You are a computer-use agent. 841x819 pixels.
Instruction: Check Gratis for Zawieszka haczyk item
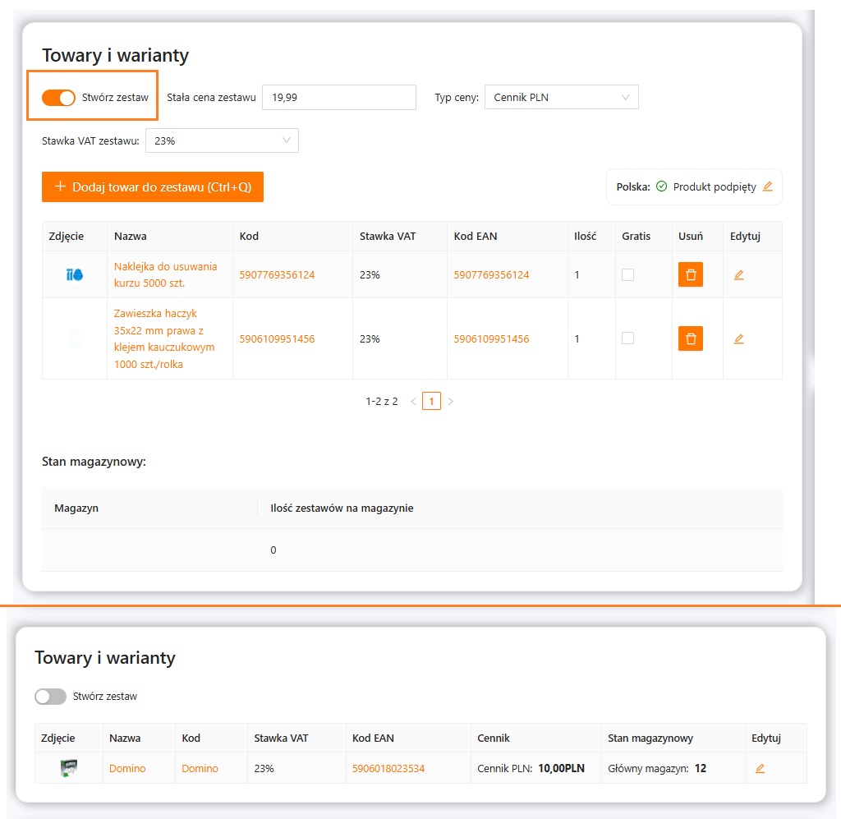coord(627,338)
